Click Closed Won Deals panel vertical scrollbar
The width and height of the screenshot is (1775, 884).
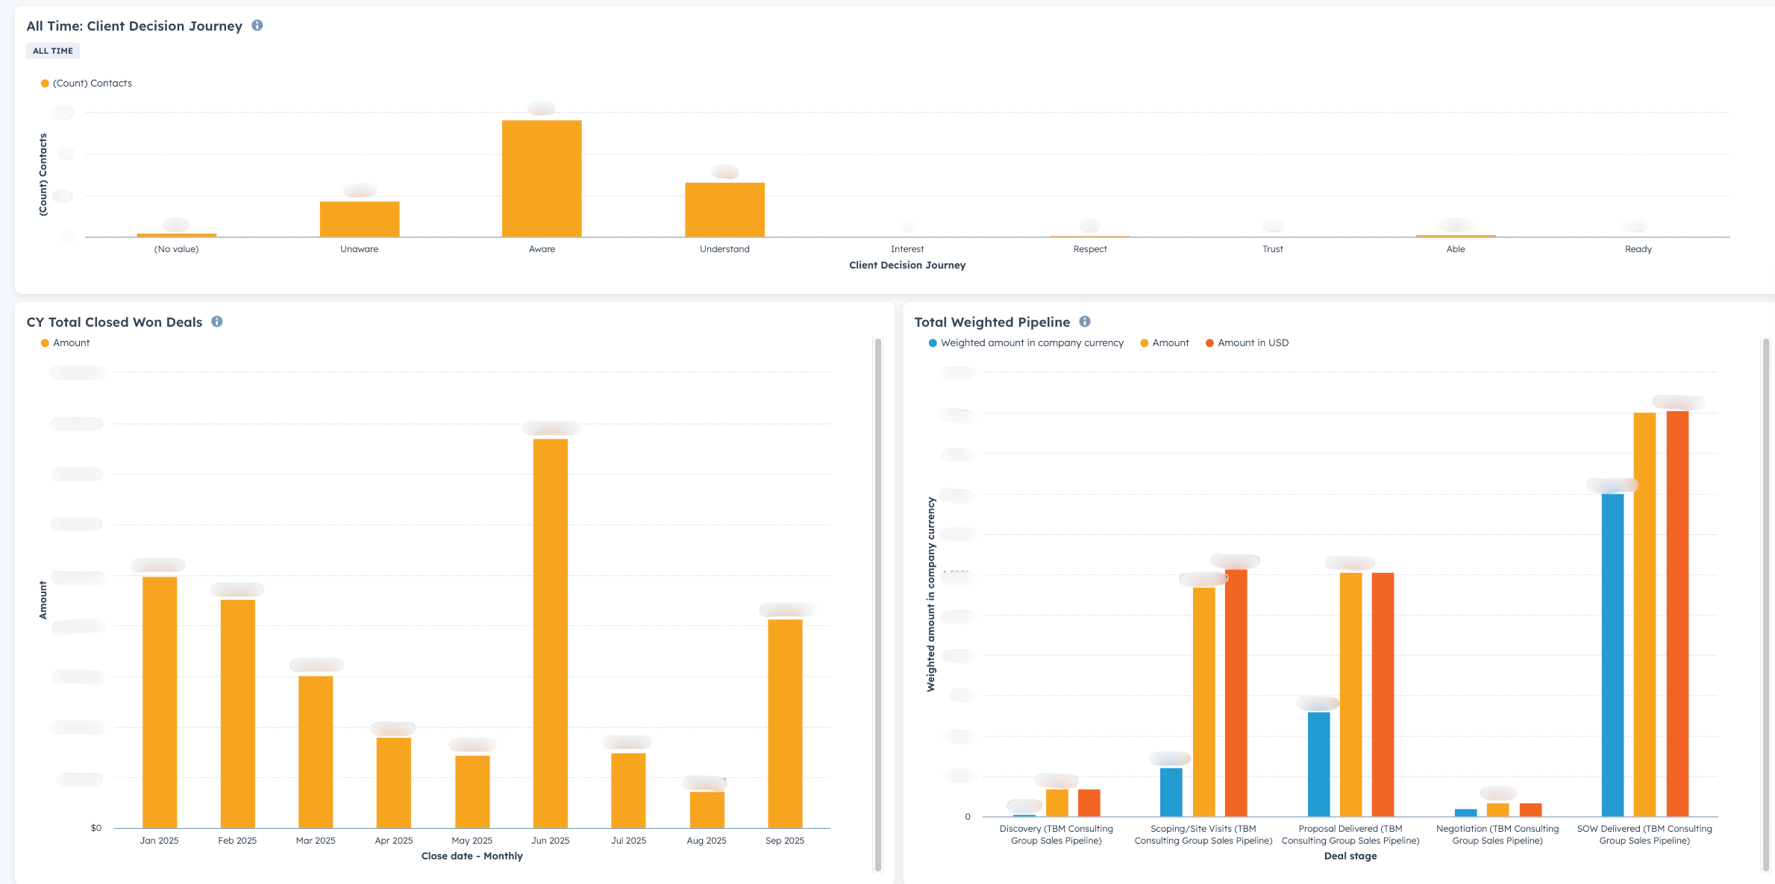pos(878,604)
